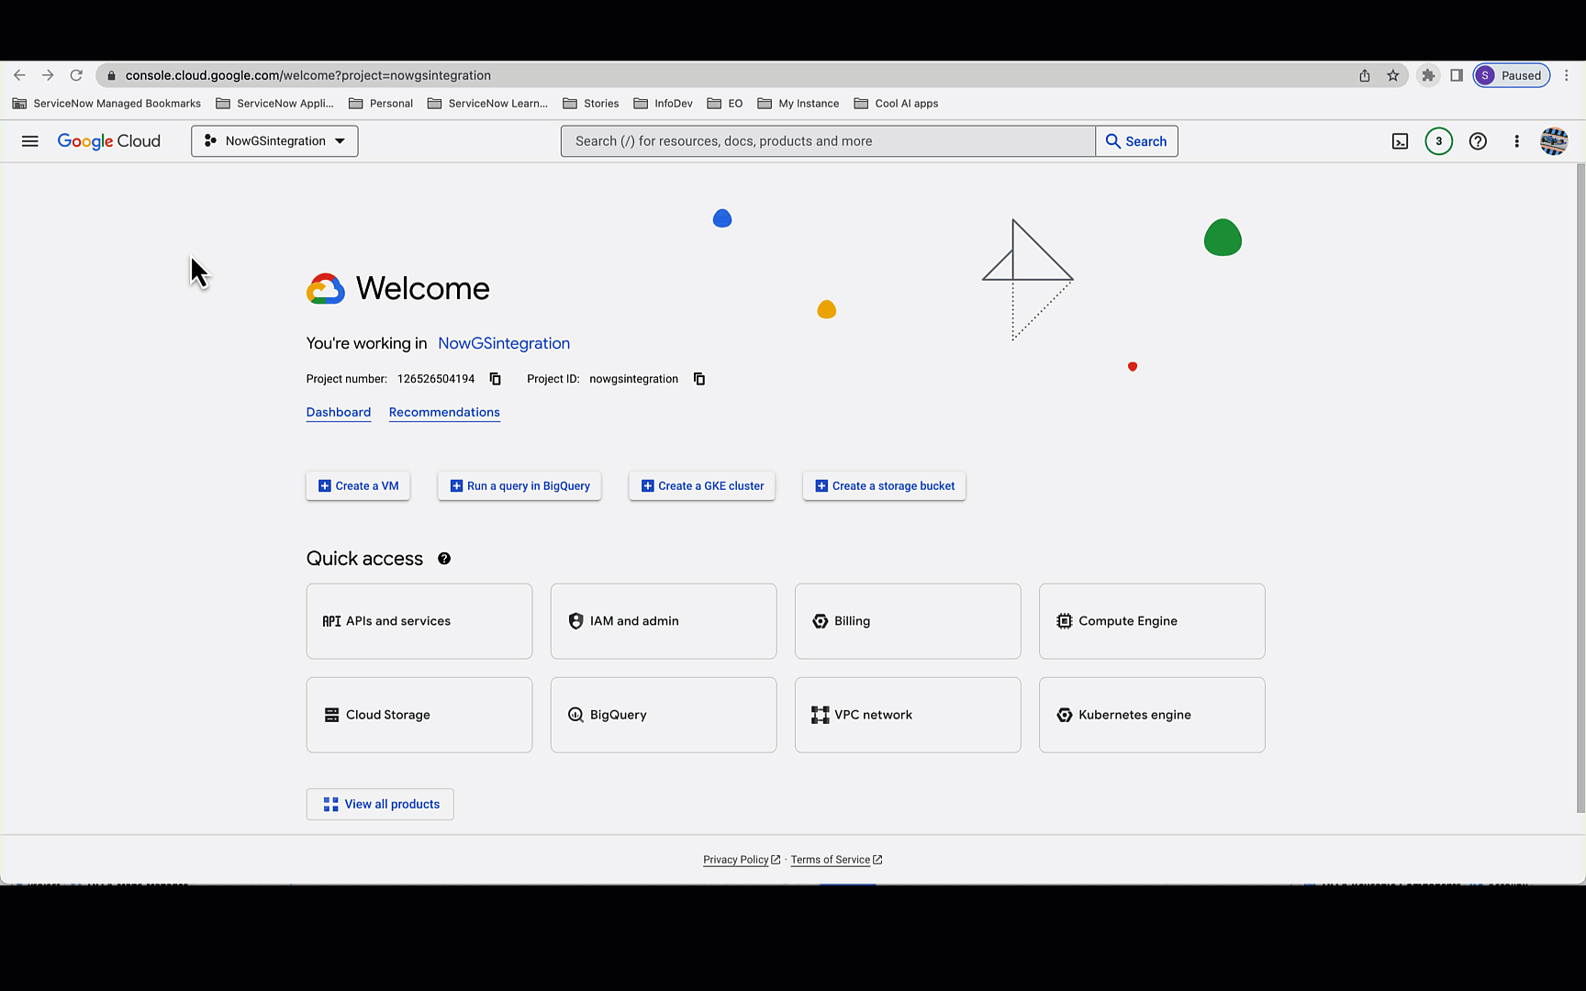Open the APIs and services card
The width and height of the screenshot is (1586, 991).
[x=419, y=621]
